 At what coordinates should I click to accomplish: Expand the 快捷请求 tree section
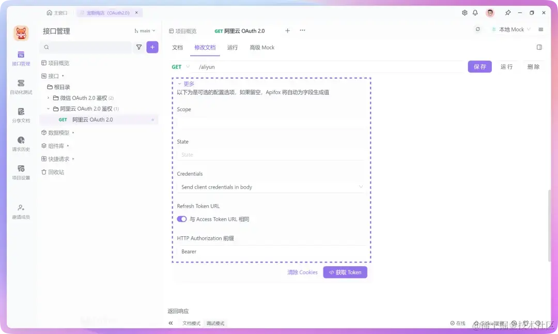(x=73, y=159)
